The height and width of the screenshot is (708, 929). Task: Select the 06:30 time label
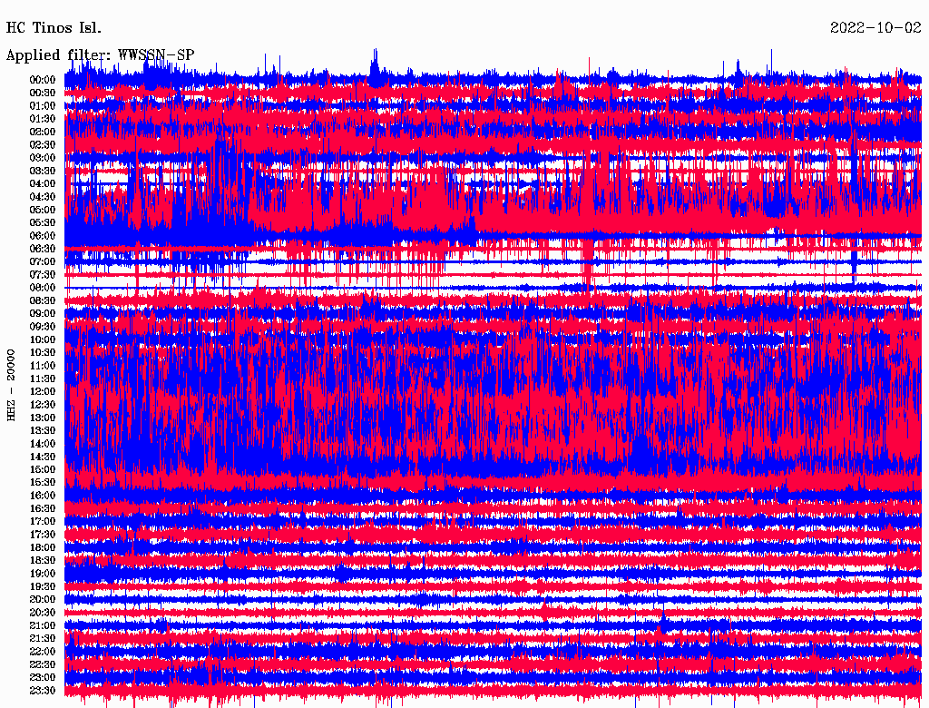[43, 249]
